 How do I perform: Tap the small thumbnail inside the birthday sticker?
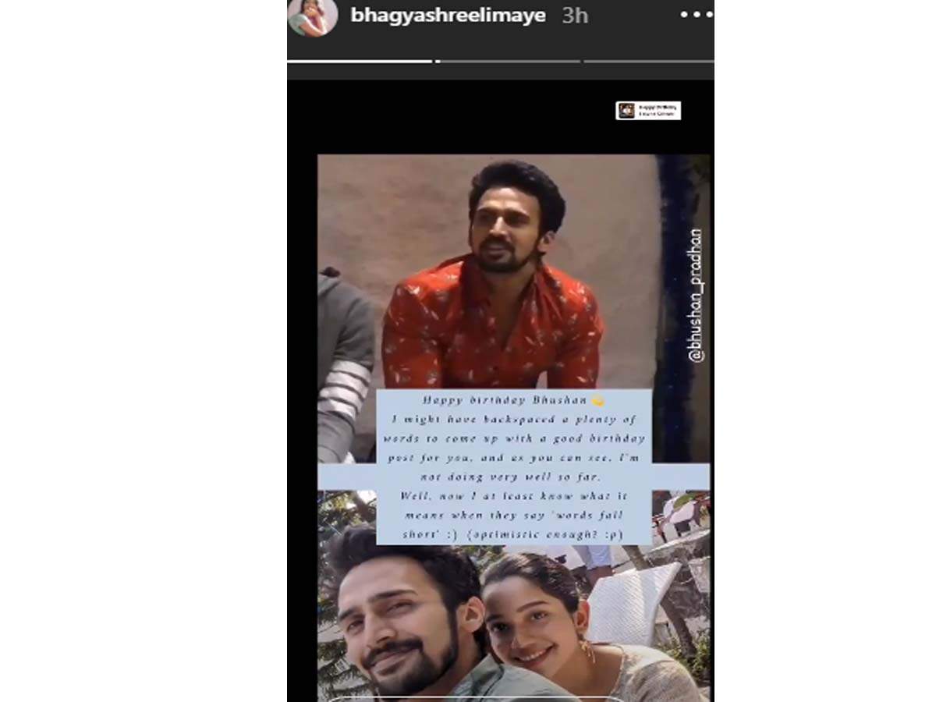[626, 111]
